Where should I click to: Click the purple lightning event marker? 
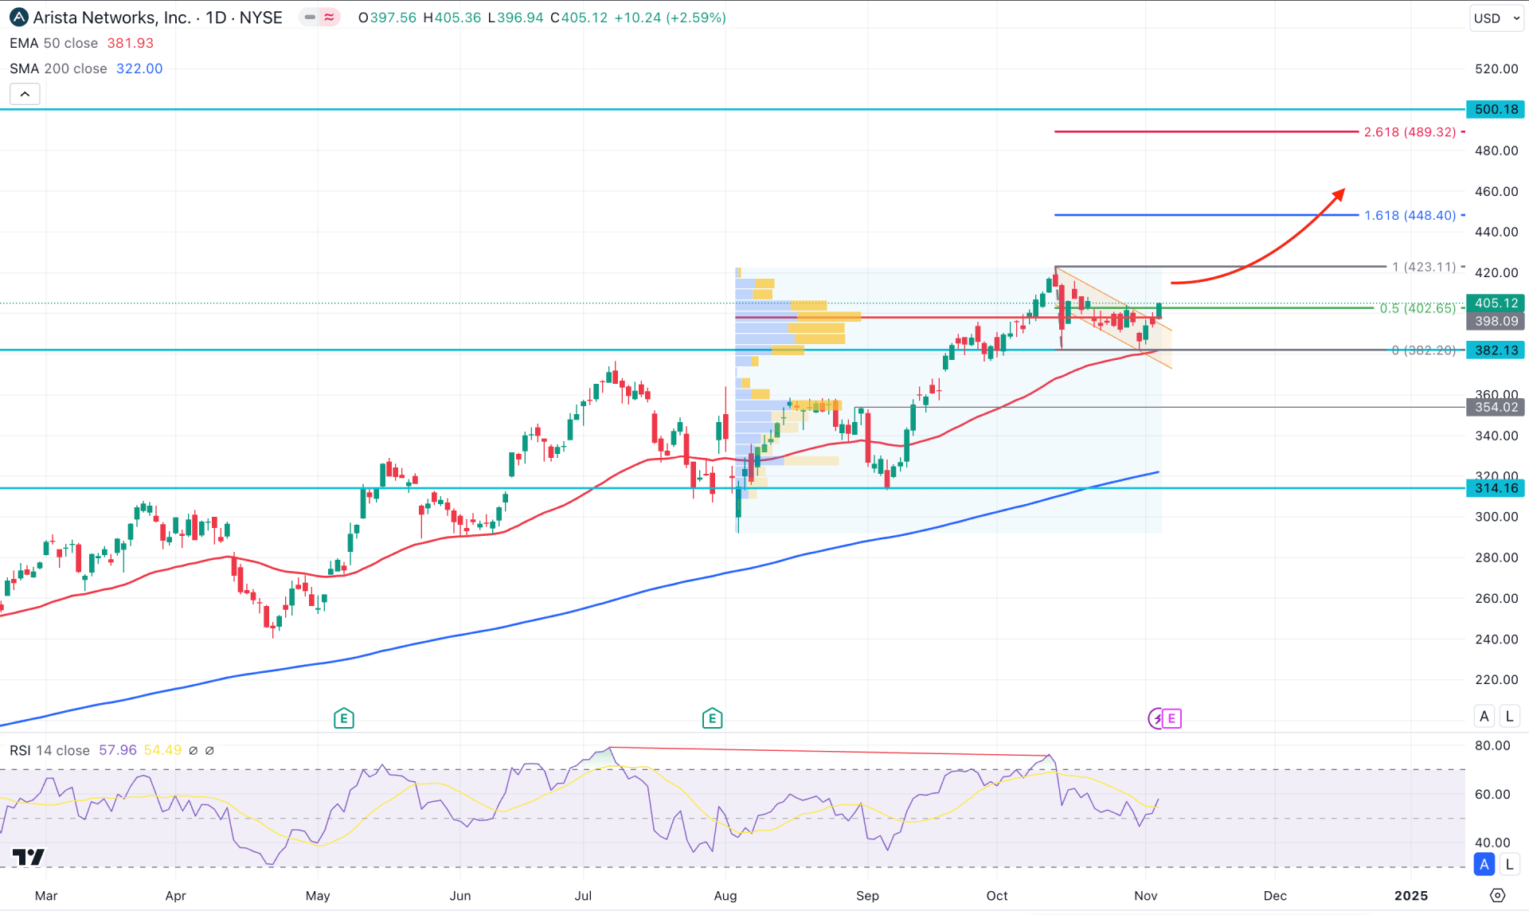[1156, 718]
